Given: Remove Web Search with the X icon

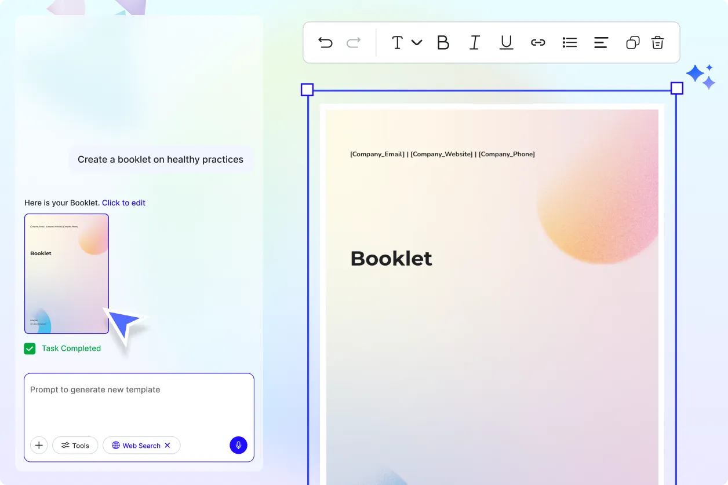Looking at the screenshot, I should (168, 445).
